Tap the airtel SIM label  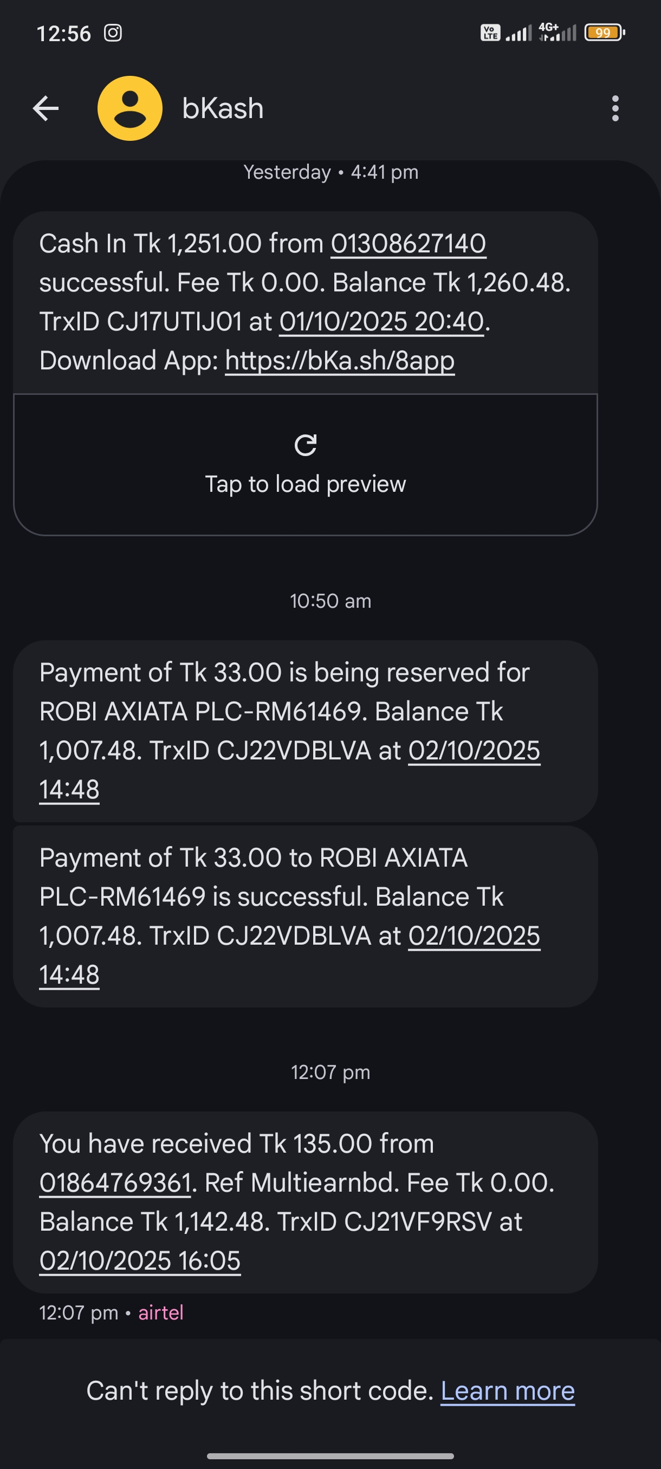161,1313
